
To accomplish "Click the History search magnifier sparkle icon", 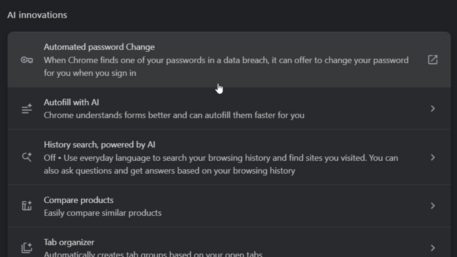I will pyautogui.click(x=27, y=157).
